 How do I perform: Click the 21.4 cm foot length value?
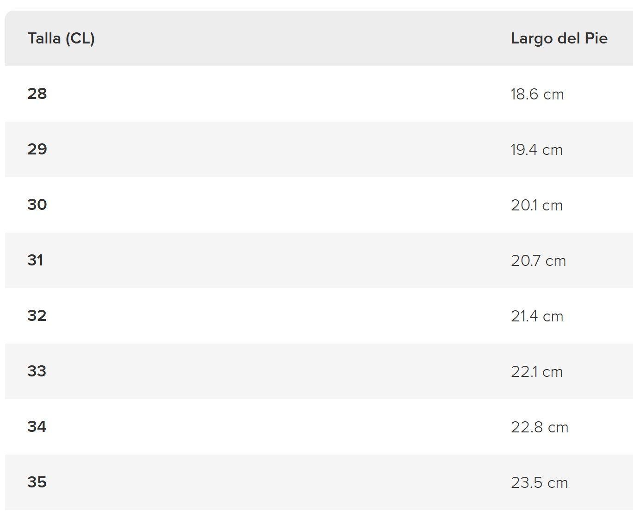coord(537,316)
